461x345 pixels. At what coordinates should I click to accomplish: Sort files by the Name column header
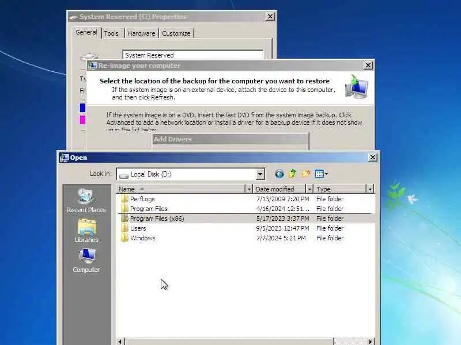point(180,189)
